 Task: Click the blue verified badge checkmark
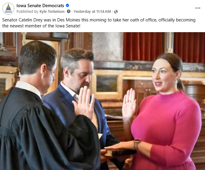[x=67, y=5]
